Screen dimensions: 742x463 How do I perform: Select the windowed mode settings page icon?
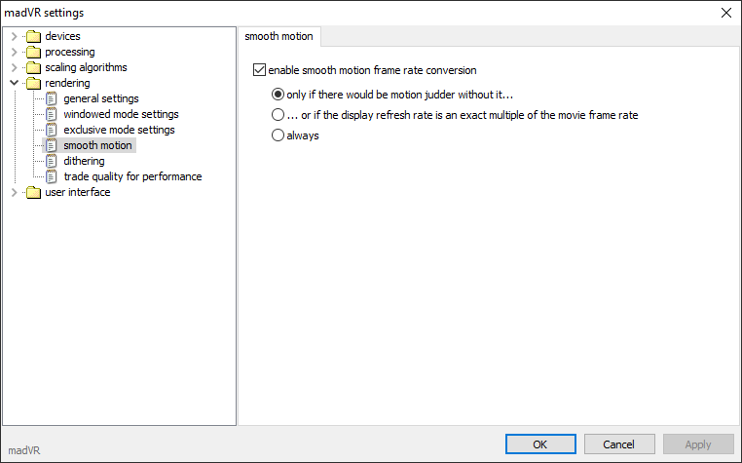[51, 114]
